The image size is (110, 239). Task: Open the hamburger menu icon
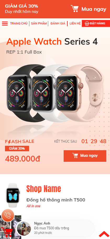pos(5,23)
